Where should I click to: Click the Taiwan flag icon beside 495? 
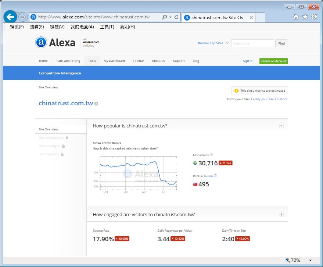(x=195, y=184)
